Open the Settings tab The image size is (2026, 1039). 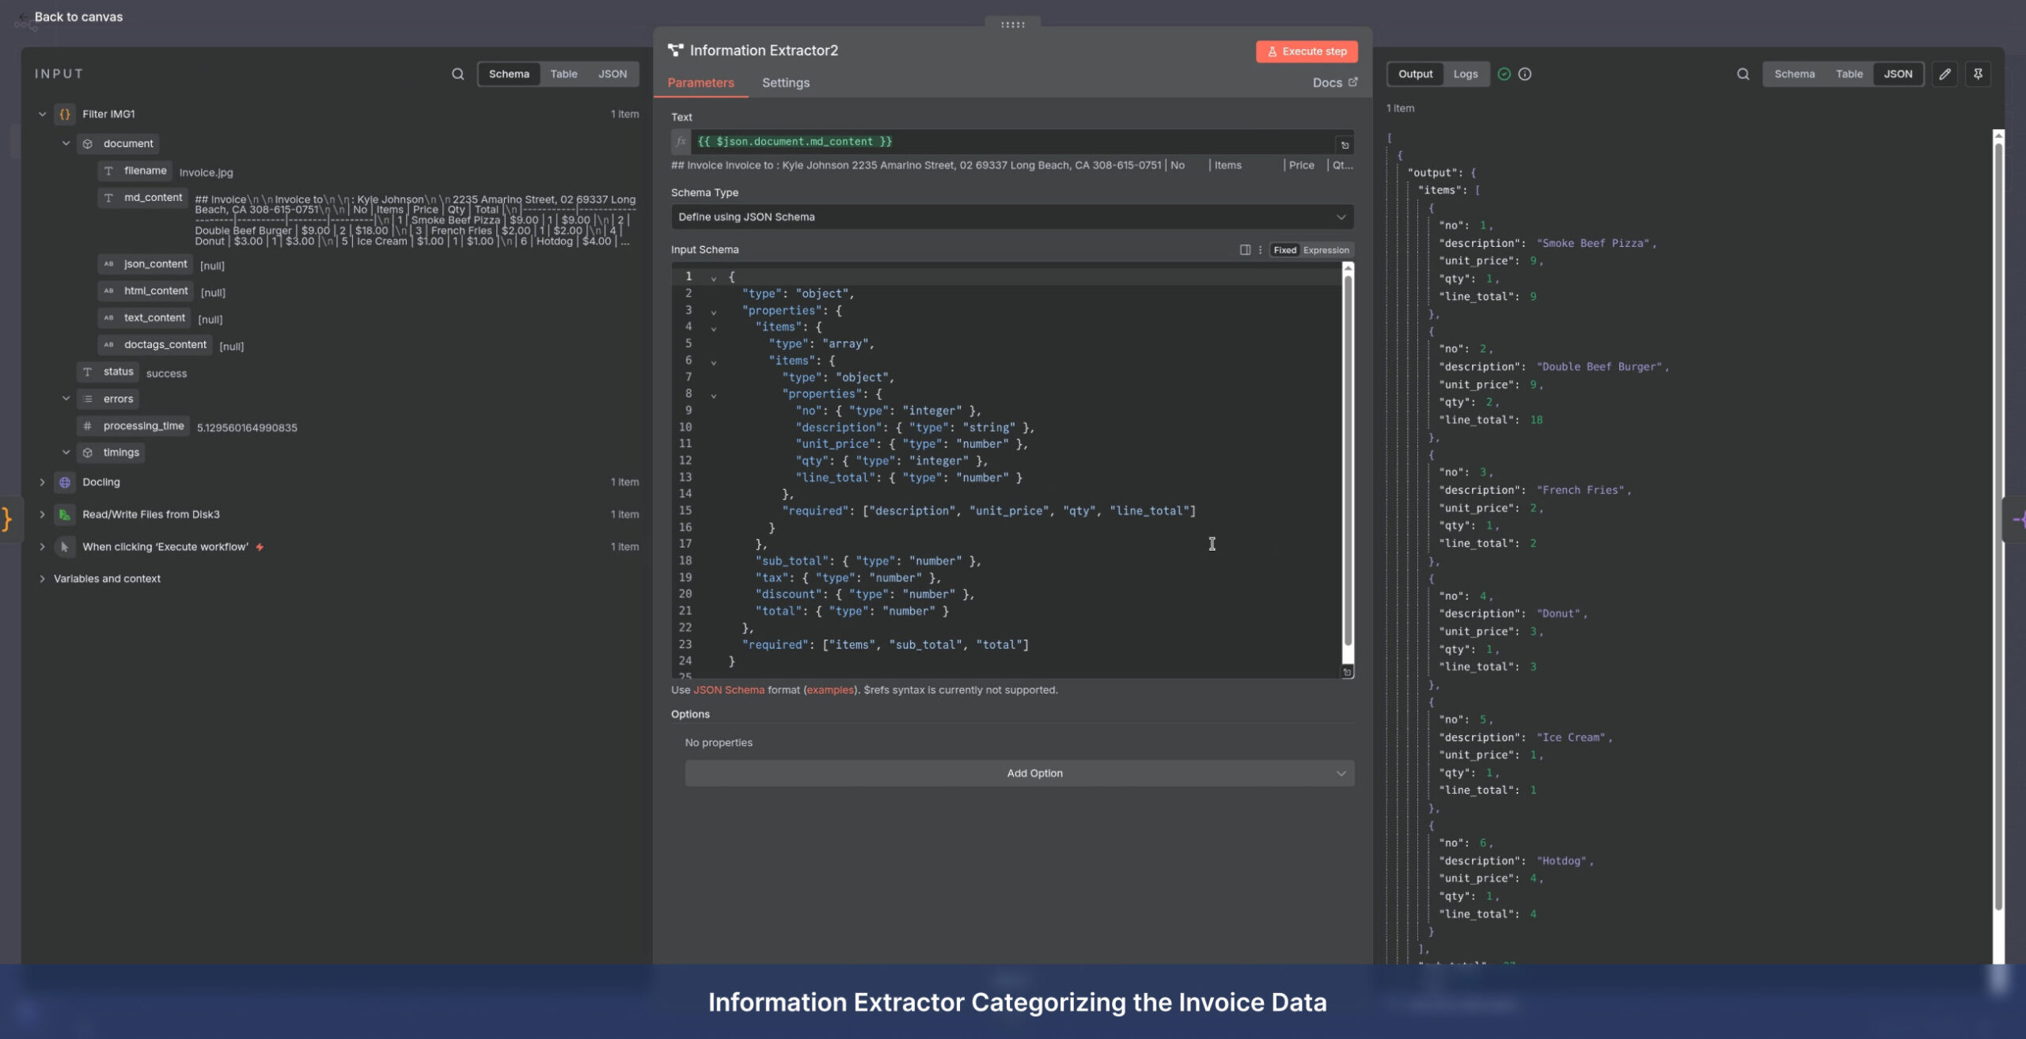(785, 82)
